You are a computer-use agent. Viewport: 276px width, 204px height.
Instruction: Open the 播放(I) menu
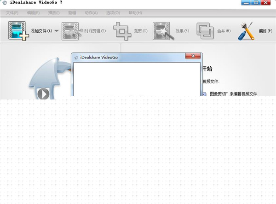54,13
